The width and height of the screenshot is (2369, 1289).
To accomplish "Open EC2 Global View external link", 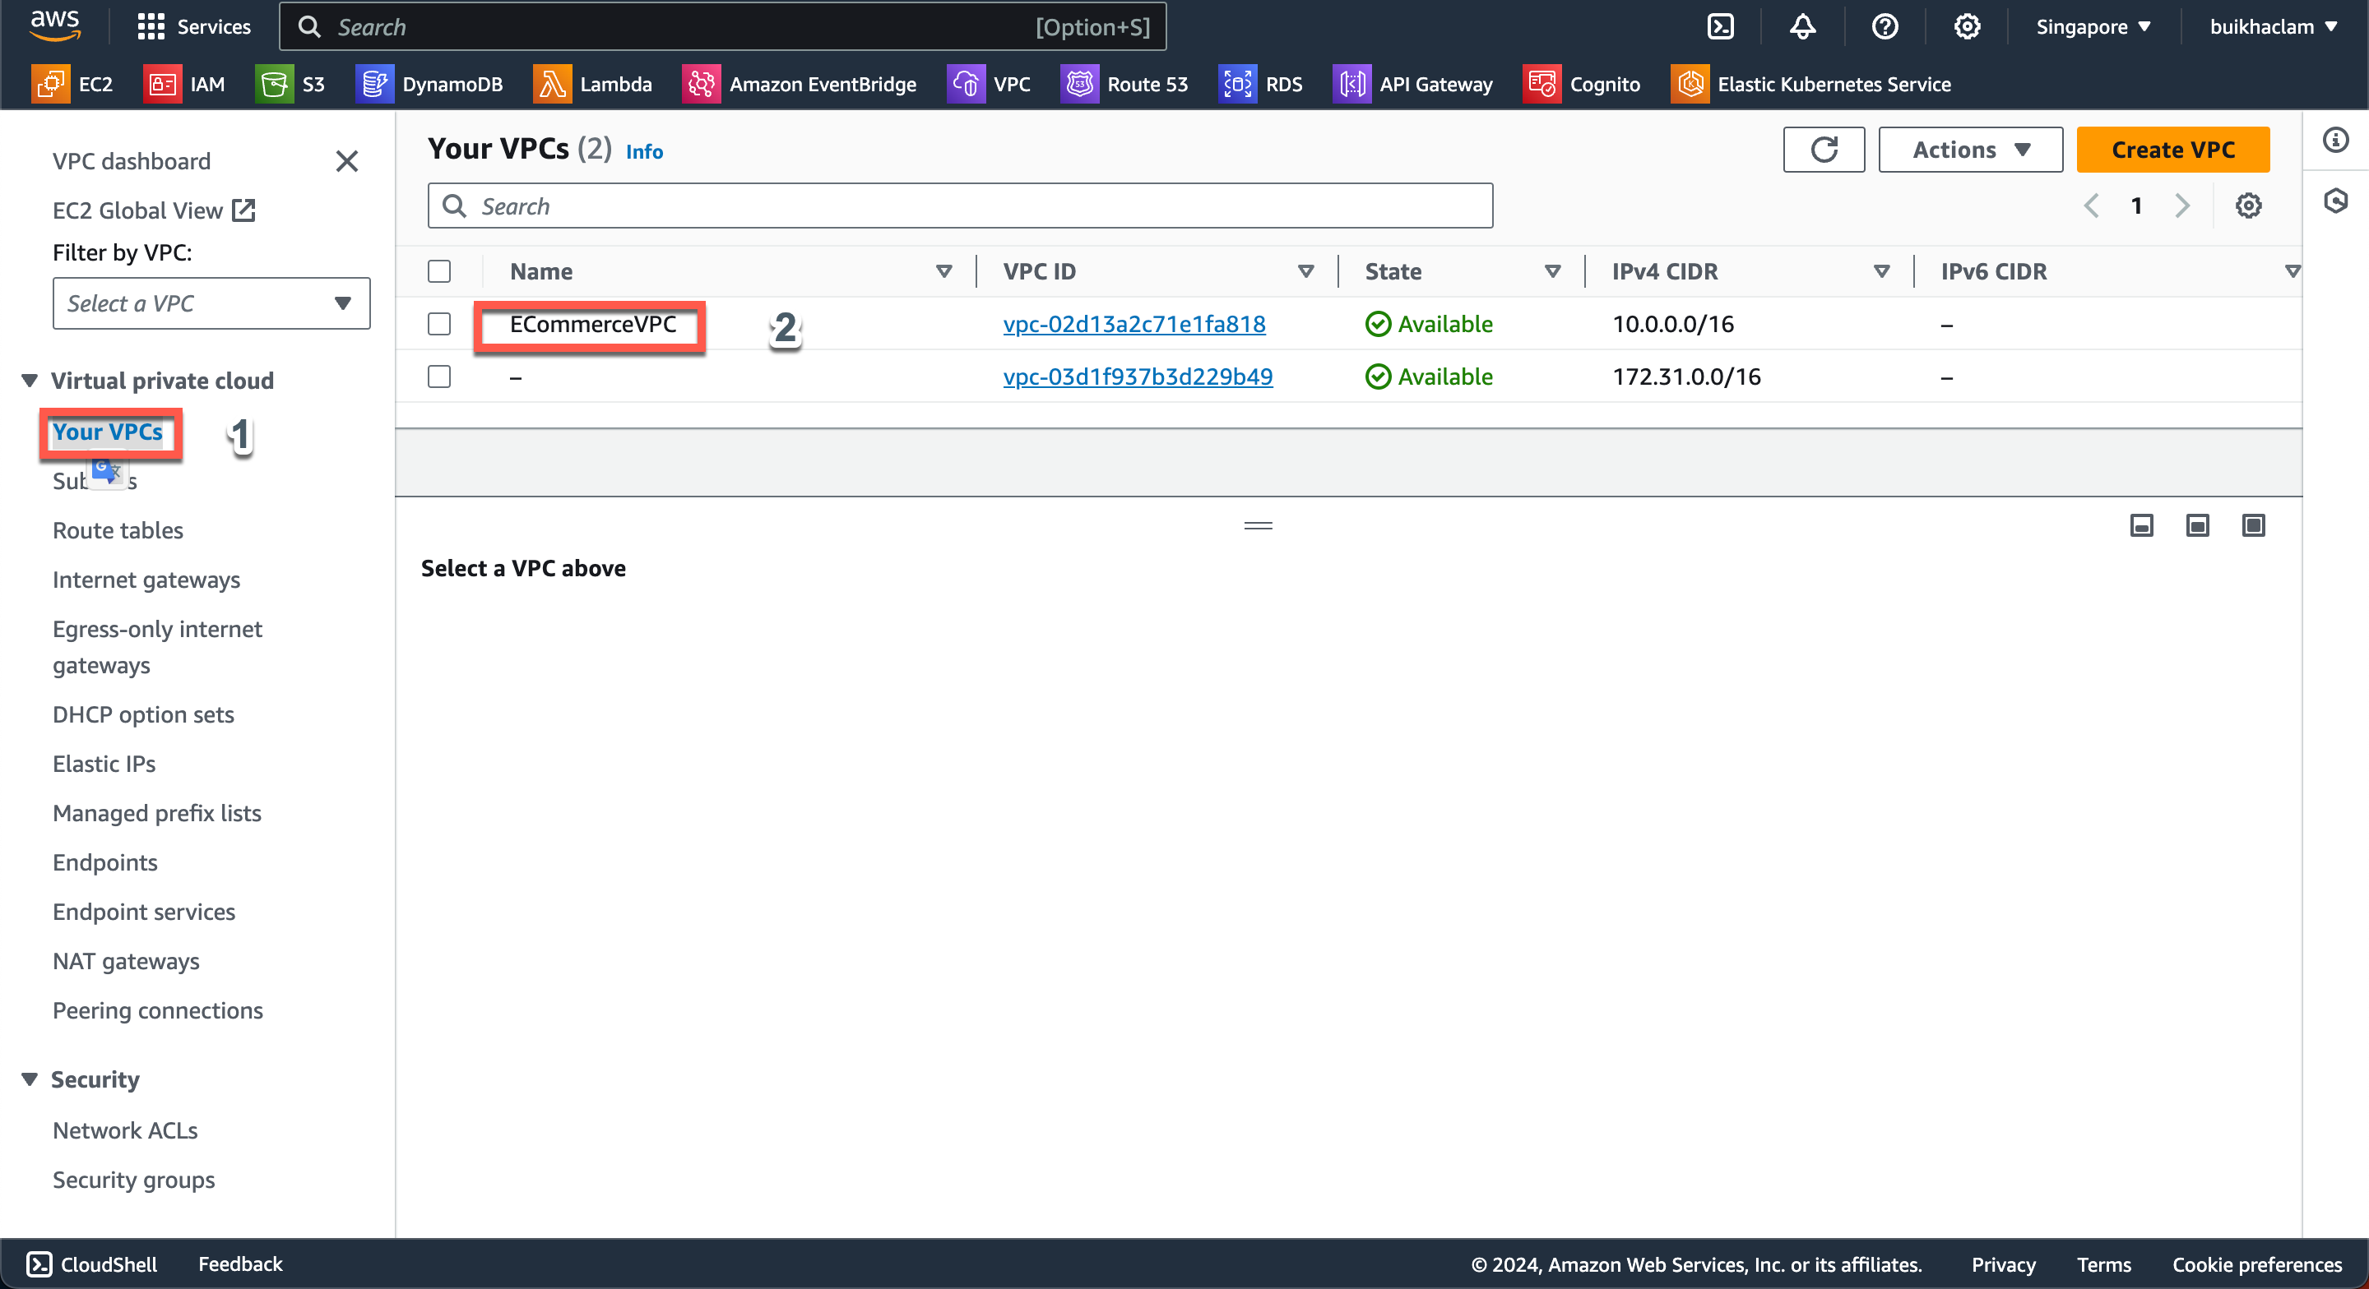I will 154,210.
